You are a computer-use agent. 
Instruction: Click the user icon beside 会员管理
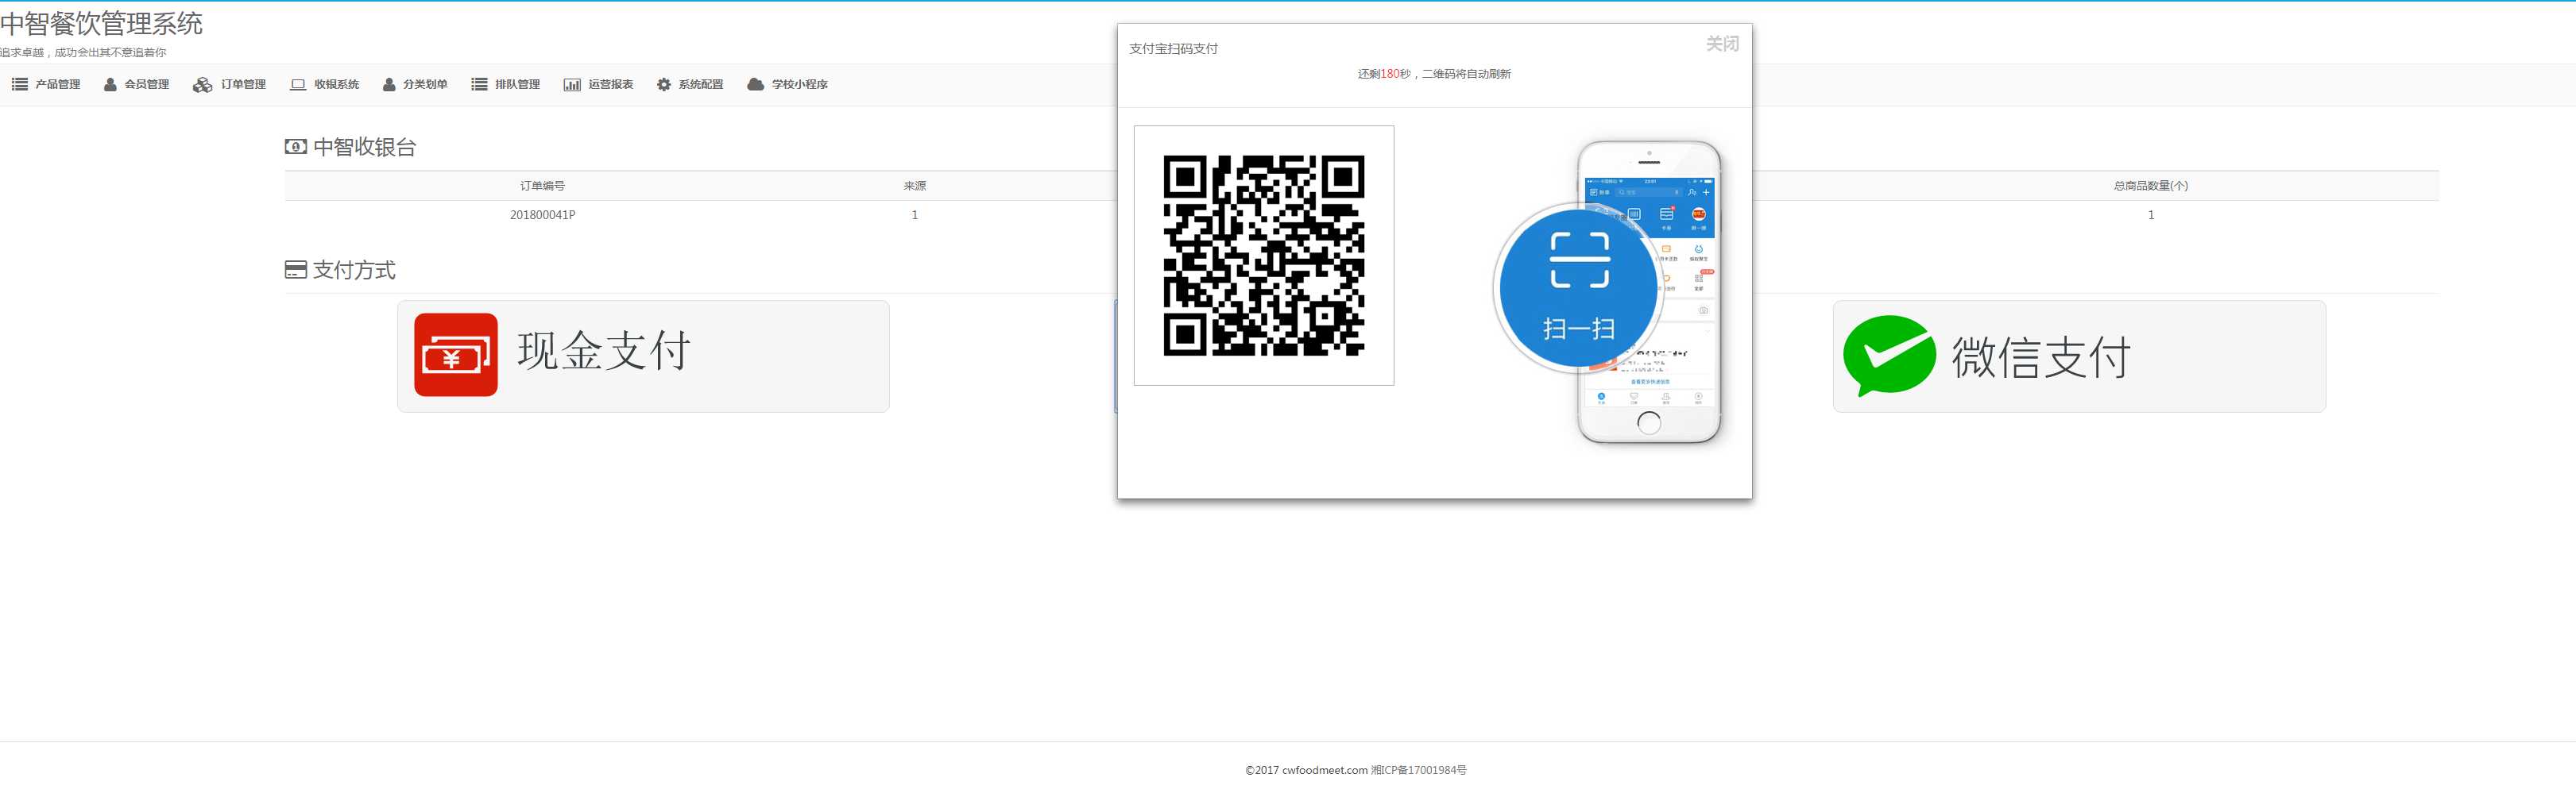110,85
